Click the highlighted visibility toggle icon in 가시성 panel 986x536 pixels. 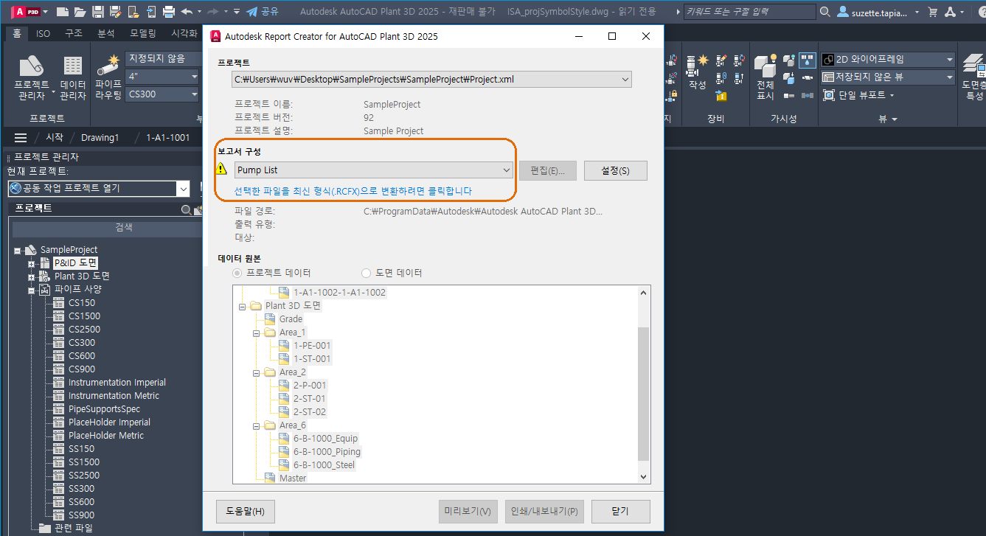pos(808,60)
